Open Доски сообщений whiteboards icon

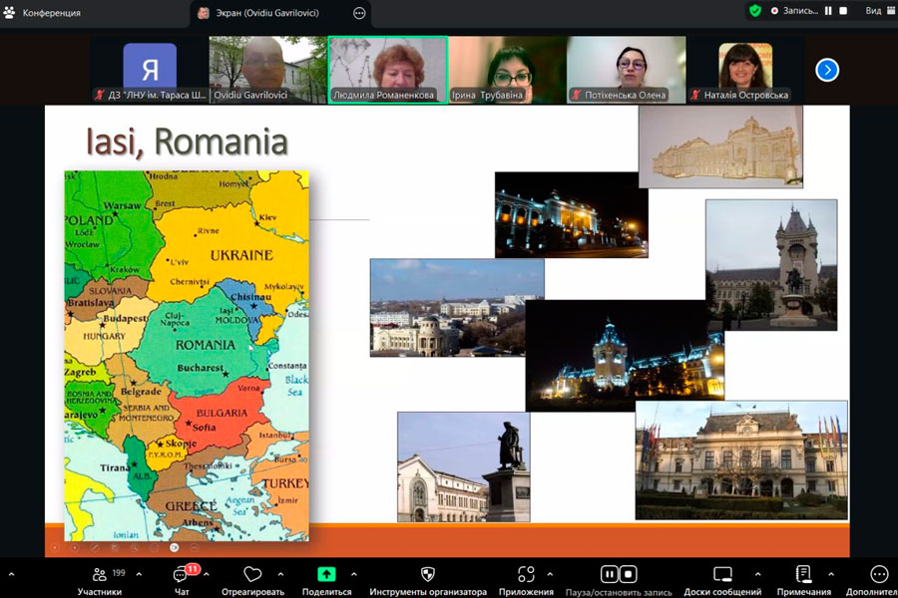(x=722, y=575)
